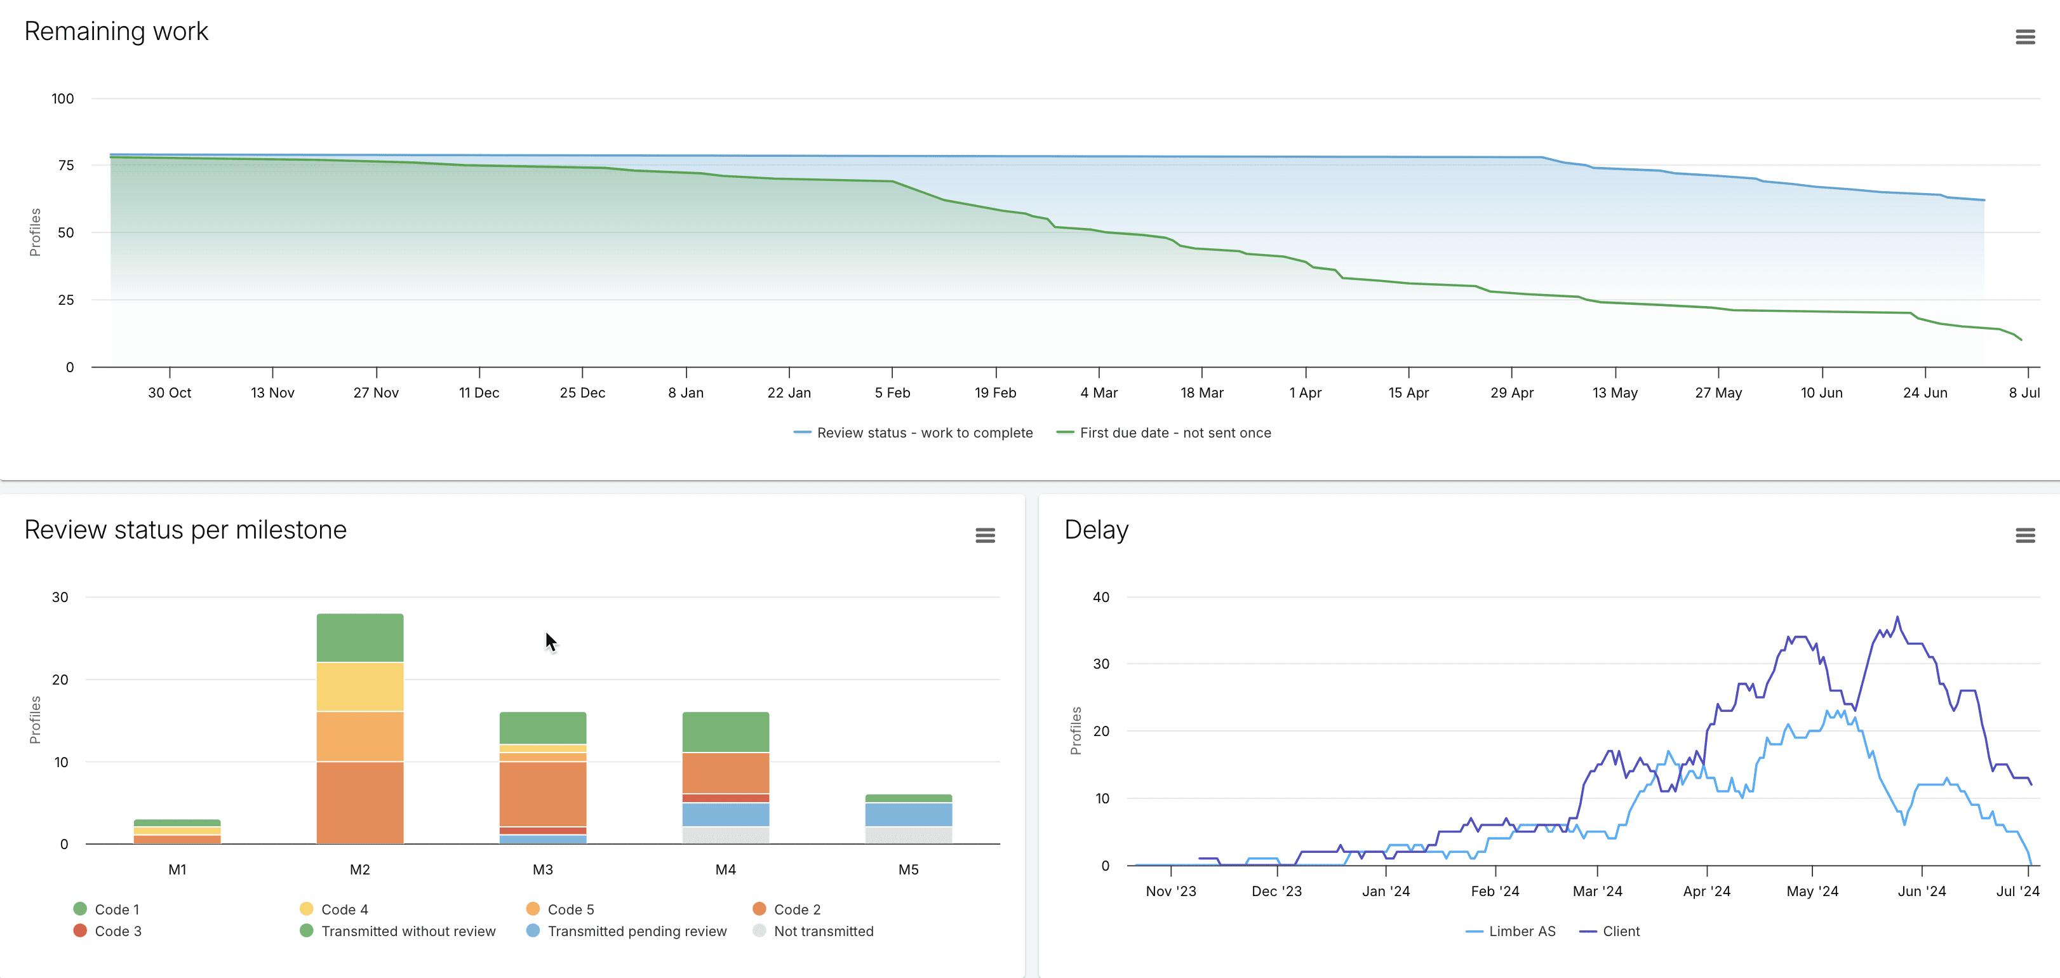Screen dimensions: 2060x978
Task: Click green top segment of M2 bar
Action: click(360, 638)
